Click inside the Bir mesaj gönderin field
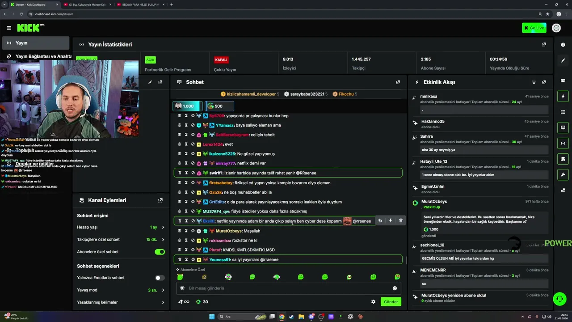572x322 pixels. 288,288
